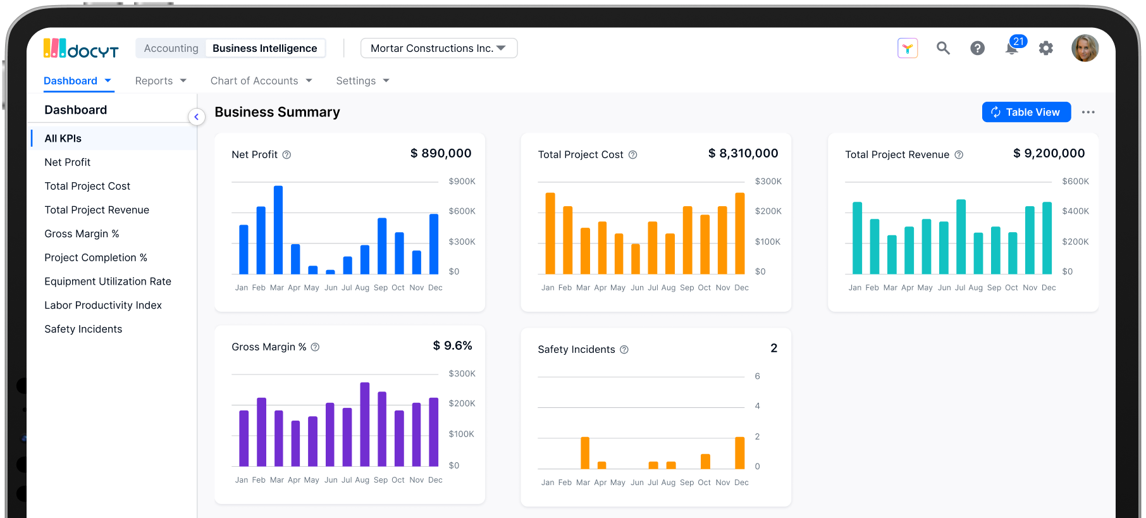This screenshot has width=1146, height=518.
Task: Click the search magnifier icon
Action: pyautogui.click(x=943, y=48)
